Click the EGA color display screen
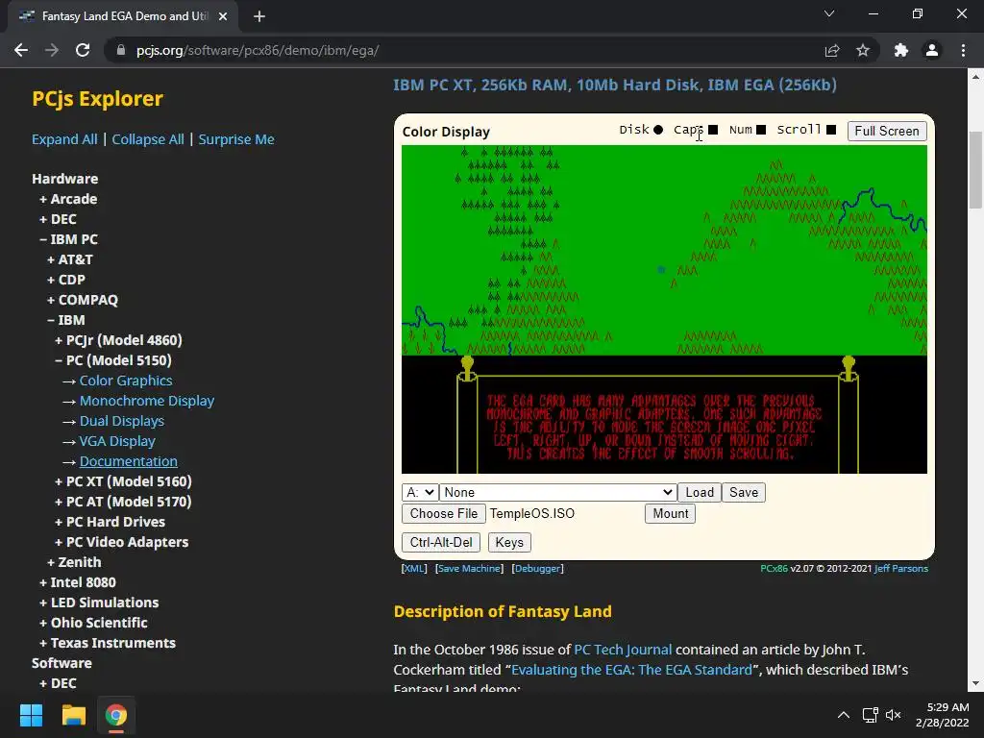 click(664, 309)
